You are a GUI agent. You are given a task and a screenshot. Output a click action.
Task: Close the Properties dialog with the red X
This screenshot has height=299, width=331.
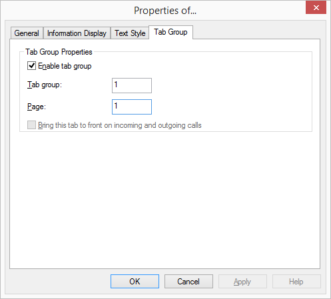click(x=316, y=8)
